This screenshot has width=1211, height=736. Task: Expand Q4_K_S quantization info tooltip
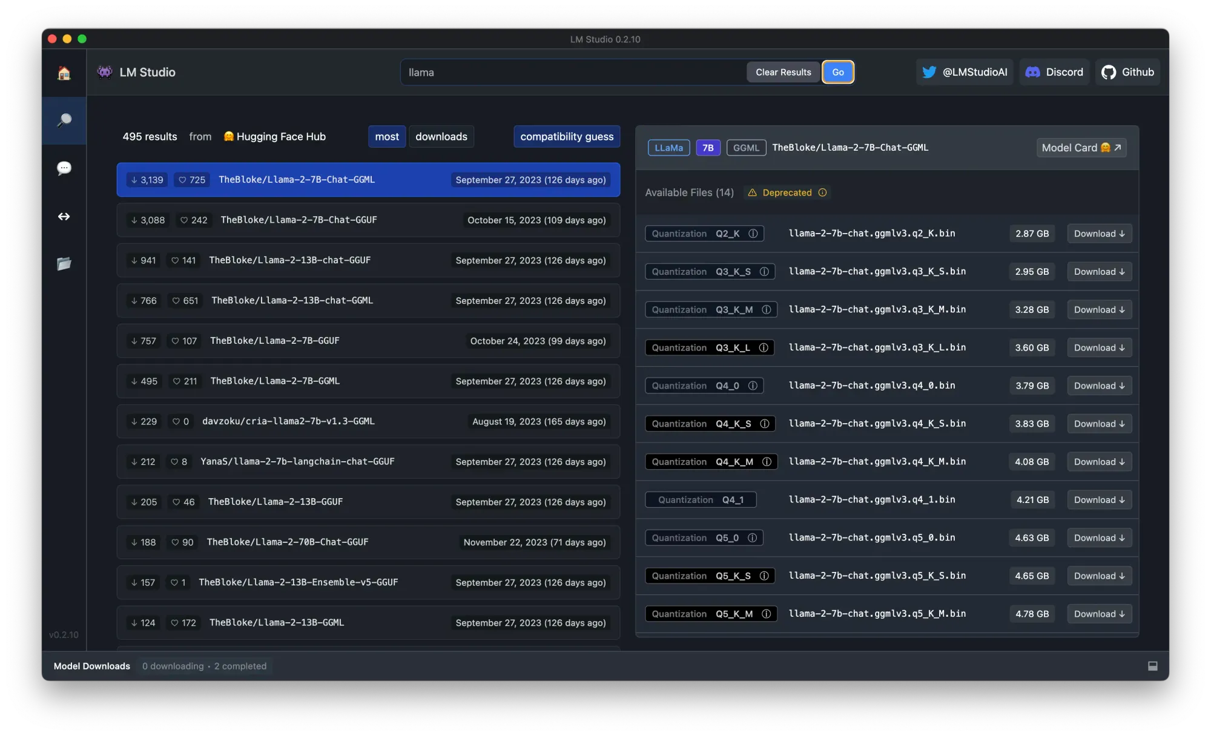click(765, 424)
